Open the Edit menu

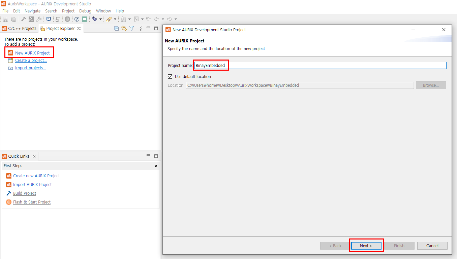point(17,11)
